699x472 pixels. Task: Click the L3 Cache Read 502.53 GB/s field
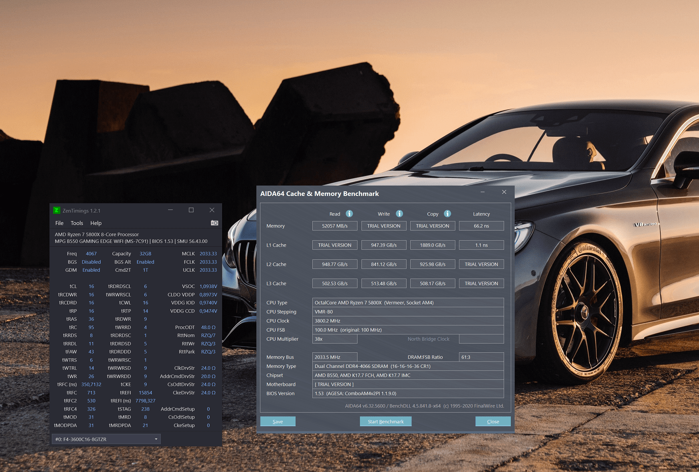click(335, 283)
